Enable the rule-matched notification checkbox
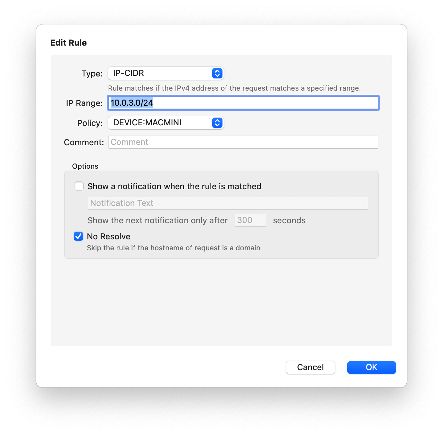Screen dimensions: 443x435 (x=79, y=186)
